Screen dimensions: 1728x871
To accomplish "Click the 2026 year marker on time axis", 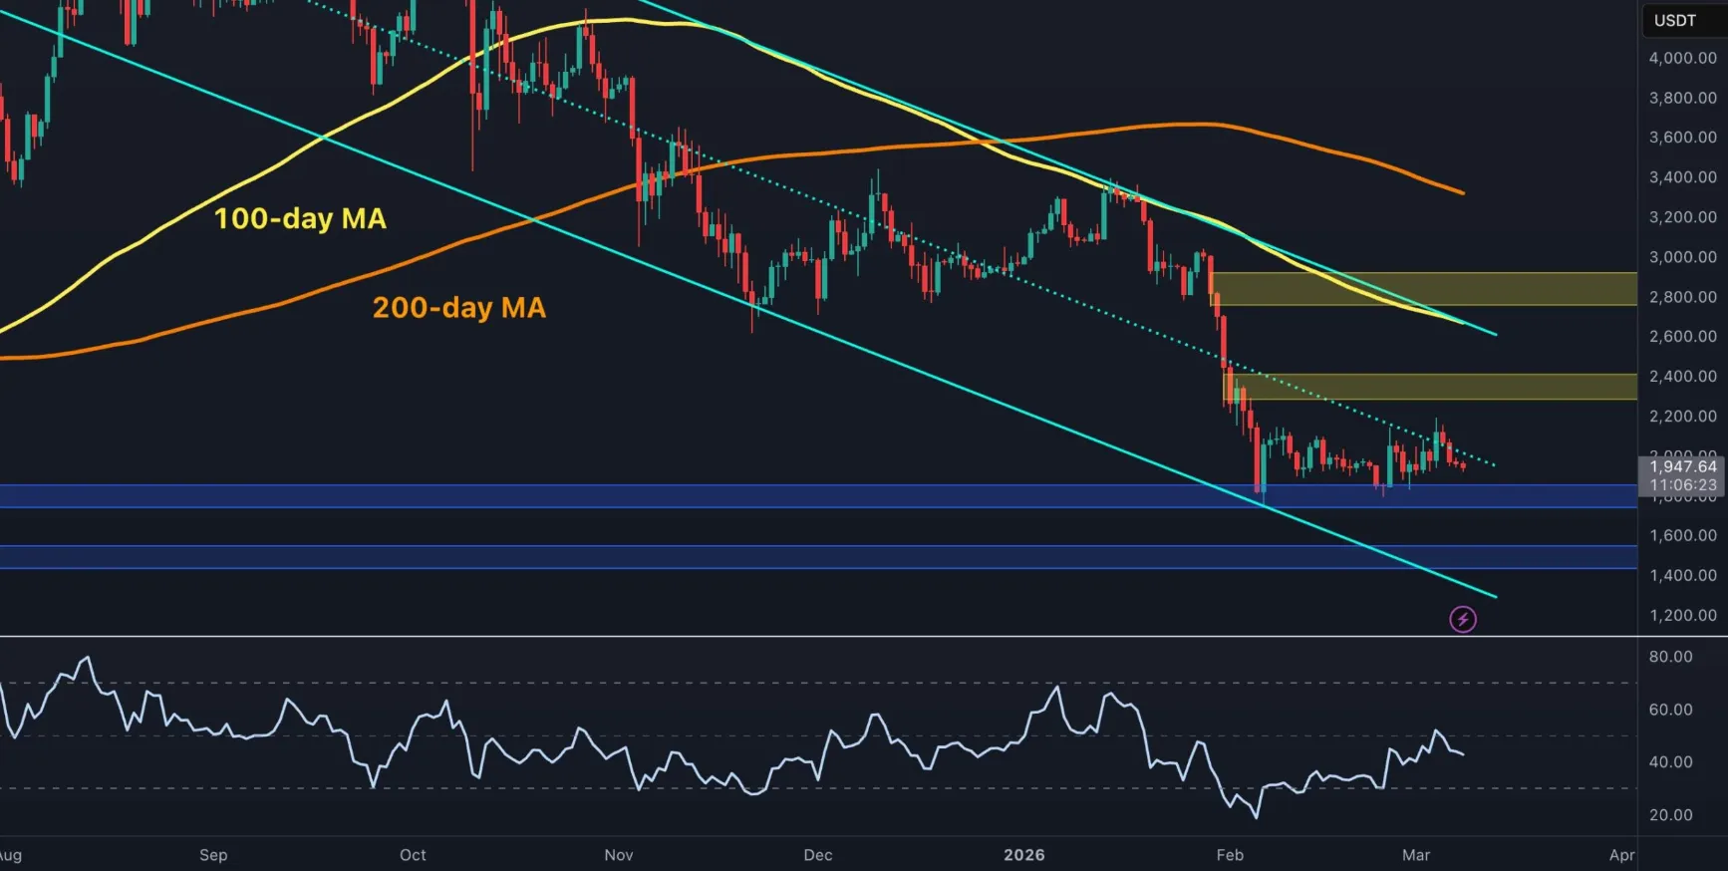I will 1023,855.
